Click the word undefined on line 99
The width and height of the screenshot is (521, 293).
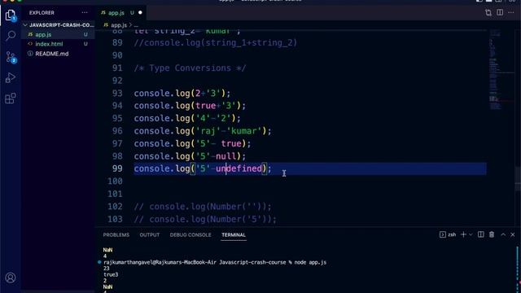(x=239, y=168)
